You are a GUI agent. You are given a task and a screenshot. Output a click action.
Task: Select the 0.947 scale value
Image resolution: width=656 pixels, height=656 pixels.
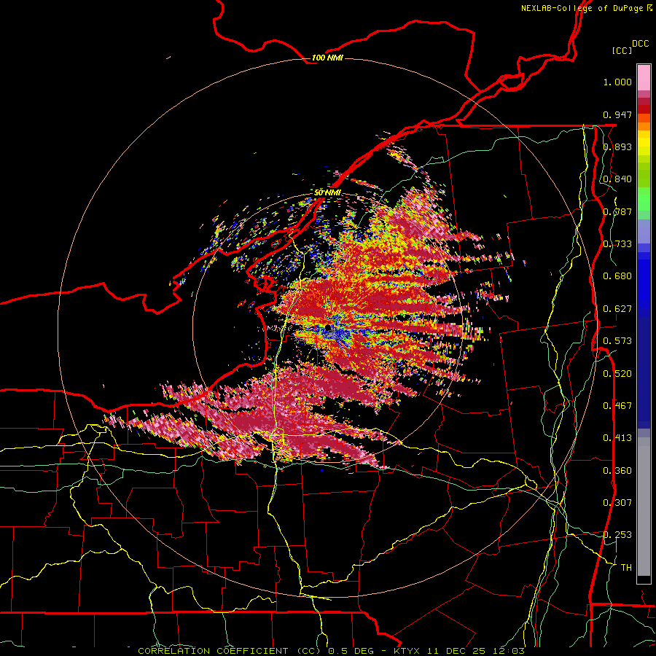pos(617,114)
